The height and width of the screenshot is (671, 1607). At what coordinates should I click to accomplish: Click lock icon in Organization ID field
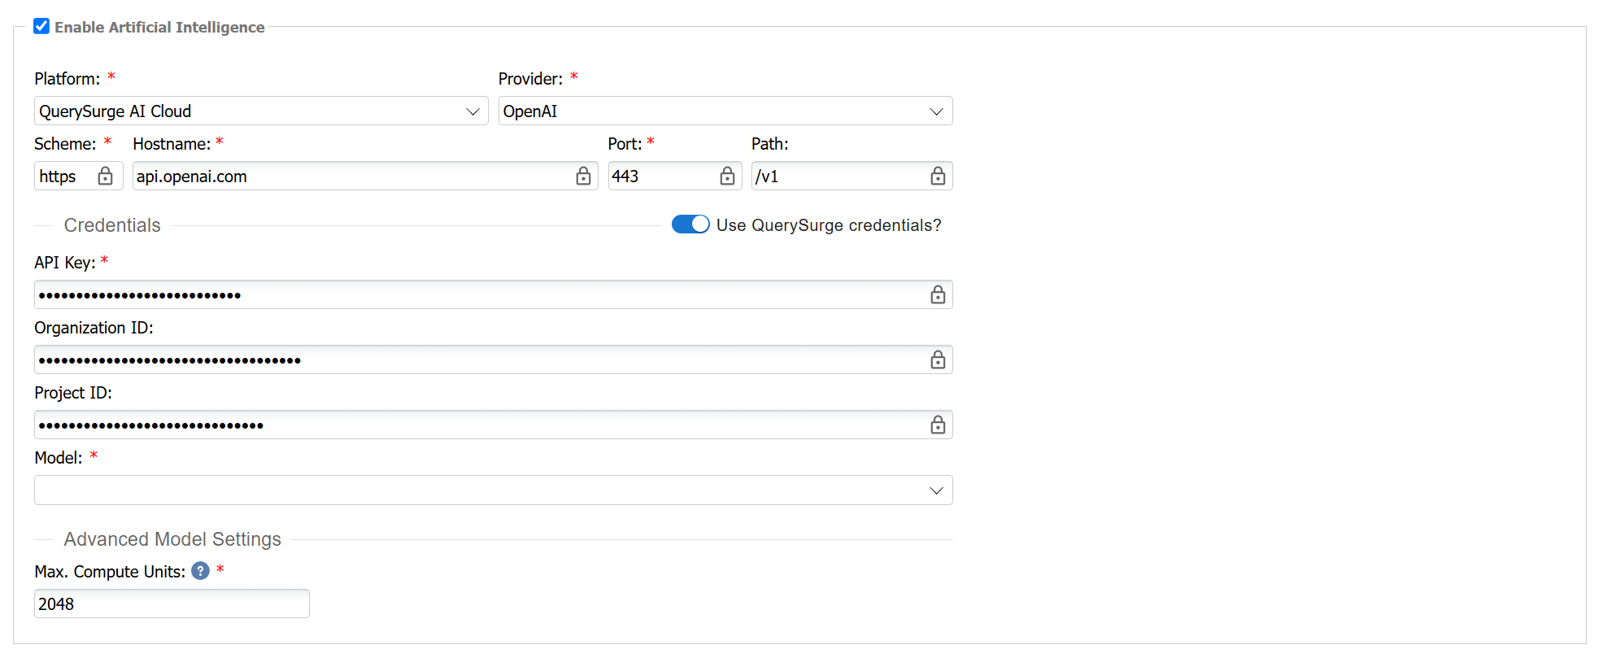[938, 359]
